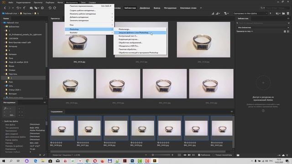Select the IMG_0440.jpg content thumbnail

(x=169, y=128)
